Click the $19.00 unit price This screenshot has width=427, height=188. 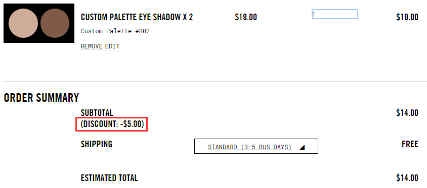point(246,17)
